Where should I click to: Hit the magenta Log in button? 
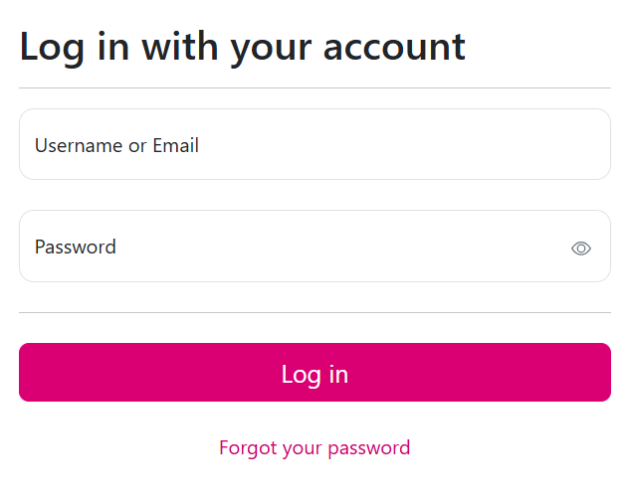pyautogui.click(x=315, y=373)
